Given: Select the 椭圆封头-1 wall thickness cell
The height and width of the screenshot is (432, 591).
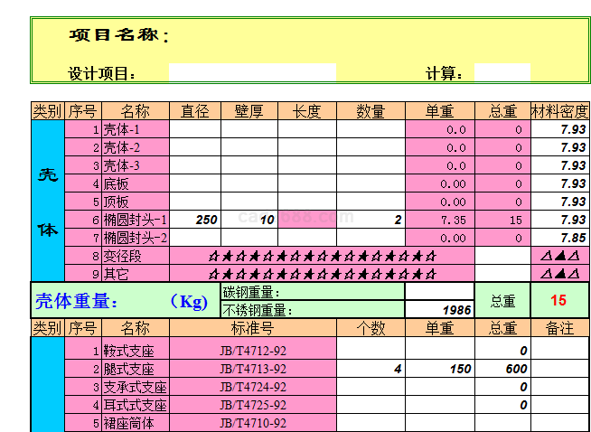Looking at the screenshot, I should [x=249, y=220].
